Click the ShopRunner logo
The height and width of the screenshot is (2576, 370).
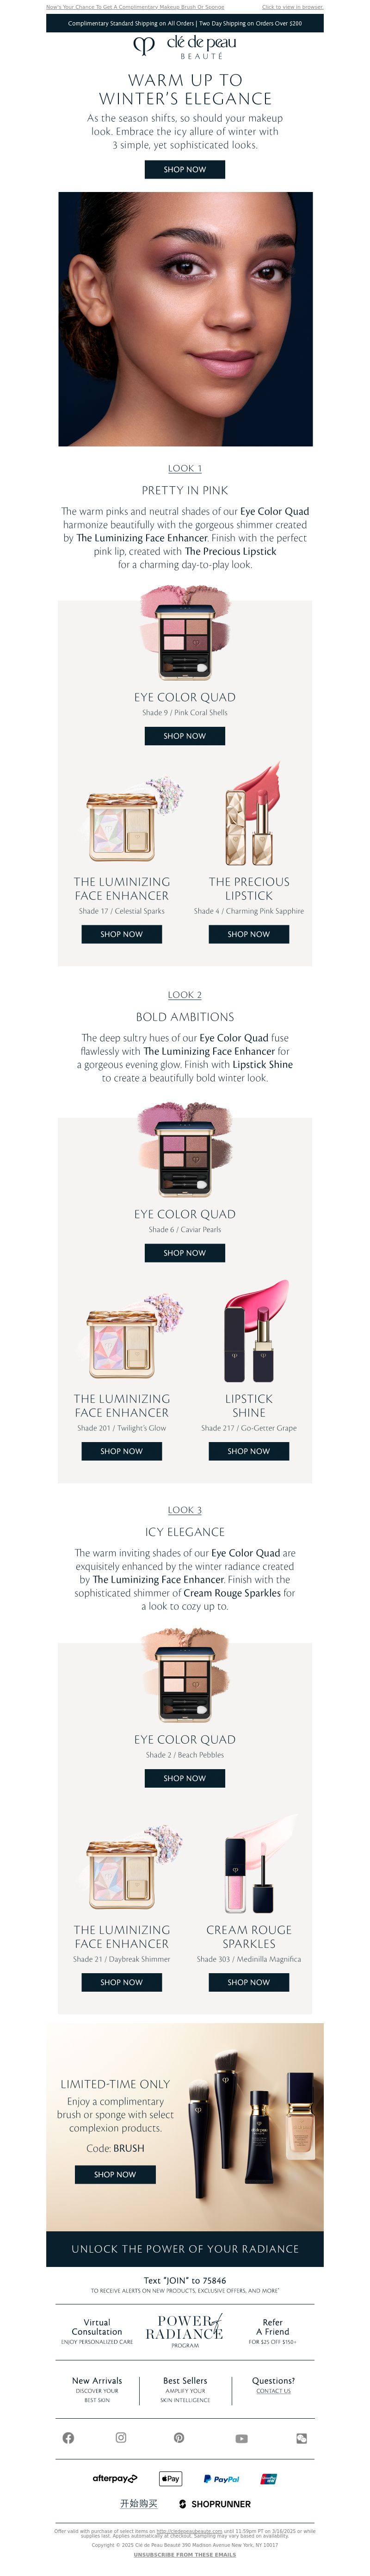tap(215, 2504)
